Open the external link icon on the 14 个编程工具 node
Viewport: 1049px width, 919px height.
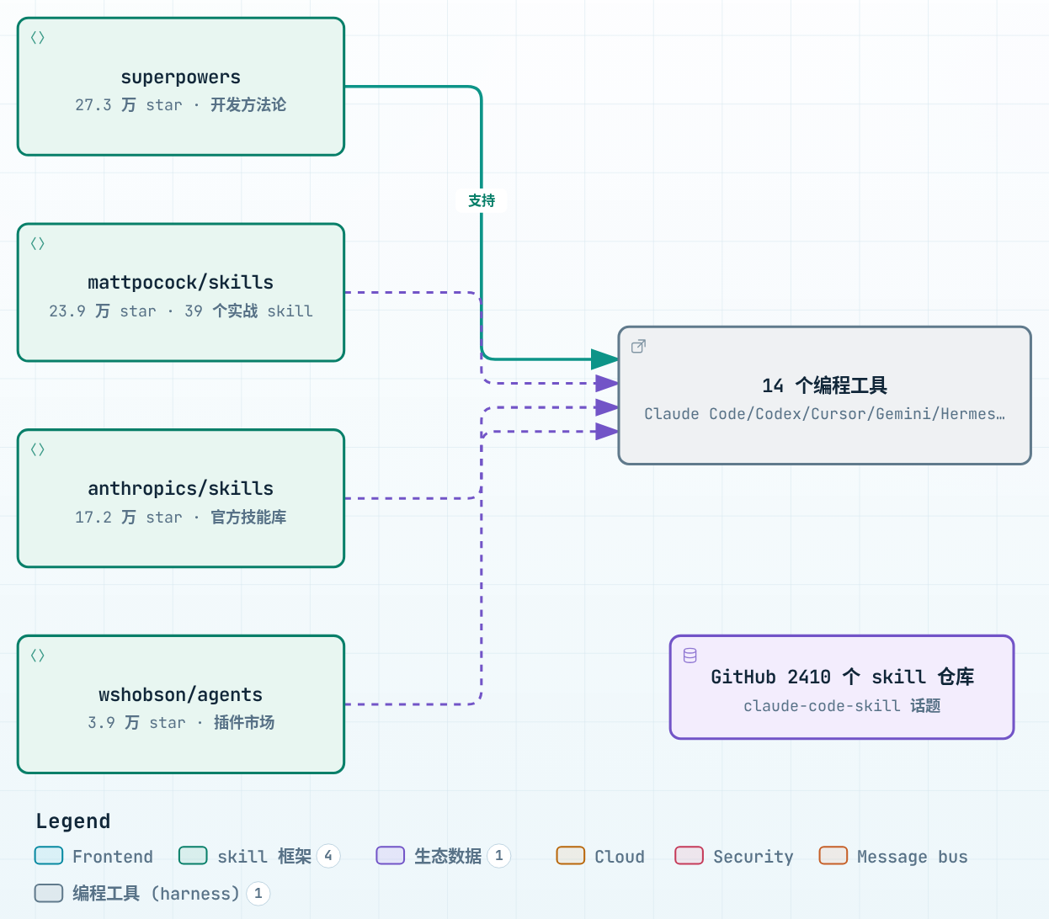638,347
